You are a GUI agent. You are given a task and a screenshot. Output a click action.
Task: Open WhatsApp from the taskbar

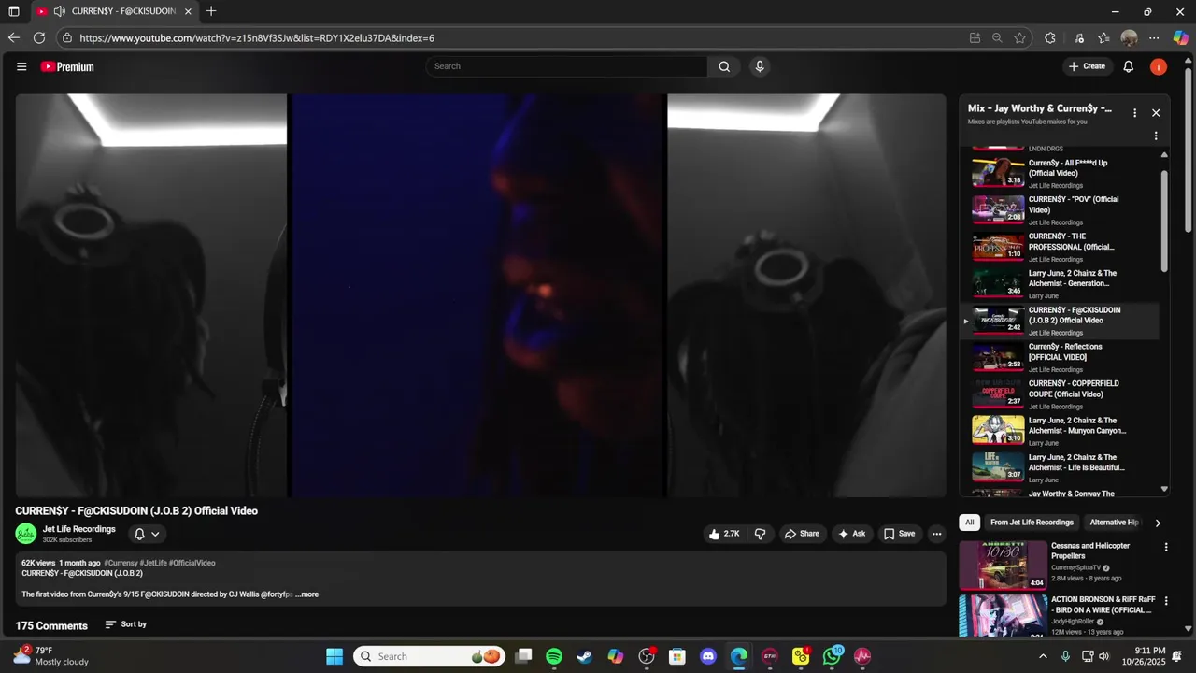(x=833, y=656)
